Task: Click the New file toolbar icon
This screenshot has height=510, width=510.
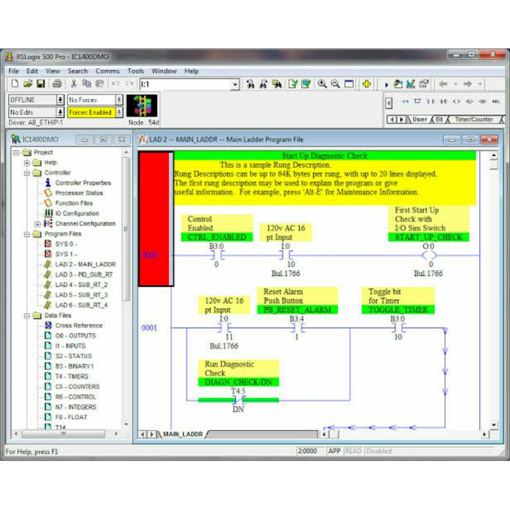Action: [x=15, y=84]
